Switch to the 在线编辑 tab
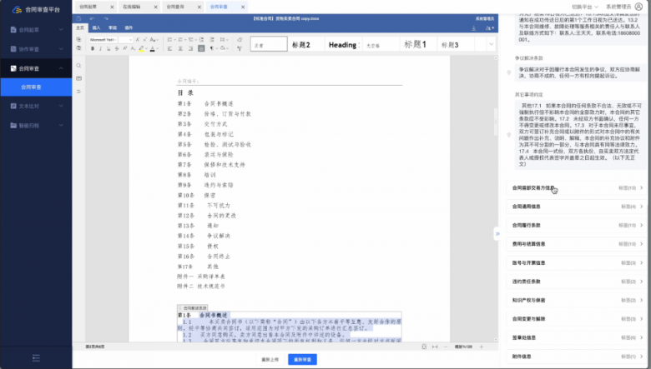 click(x=131, y=6)
